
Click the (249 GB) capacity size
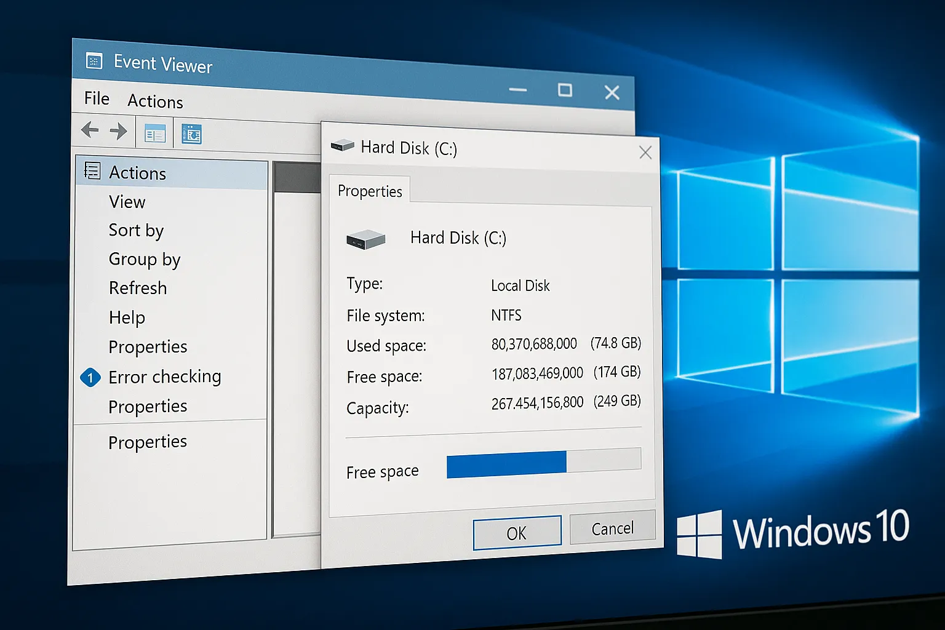click(x=617, y=401)
